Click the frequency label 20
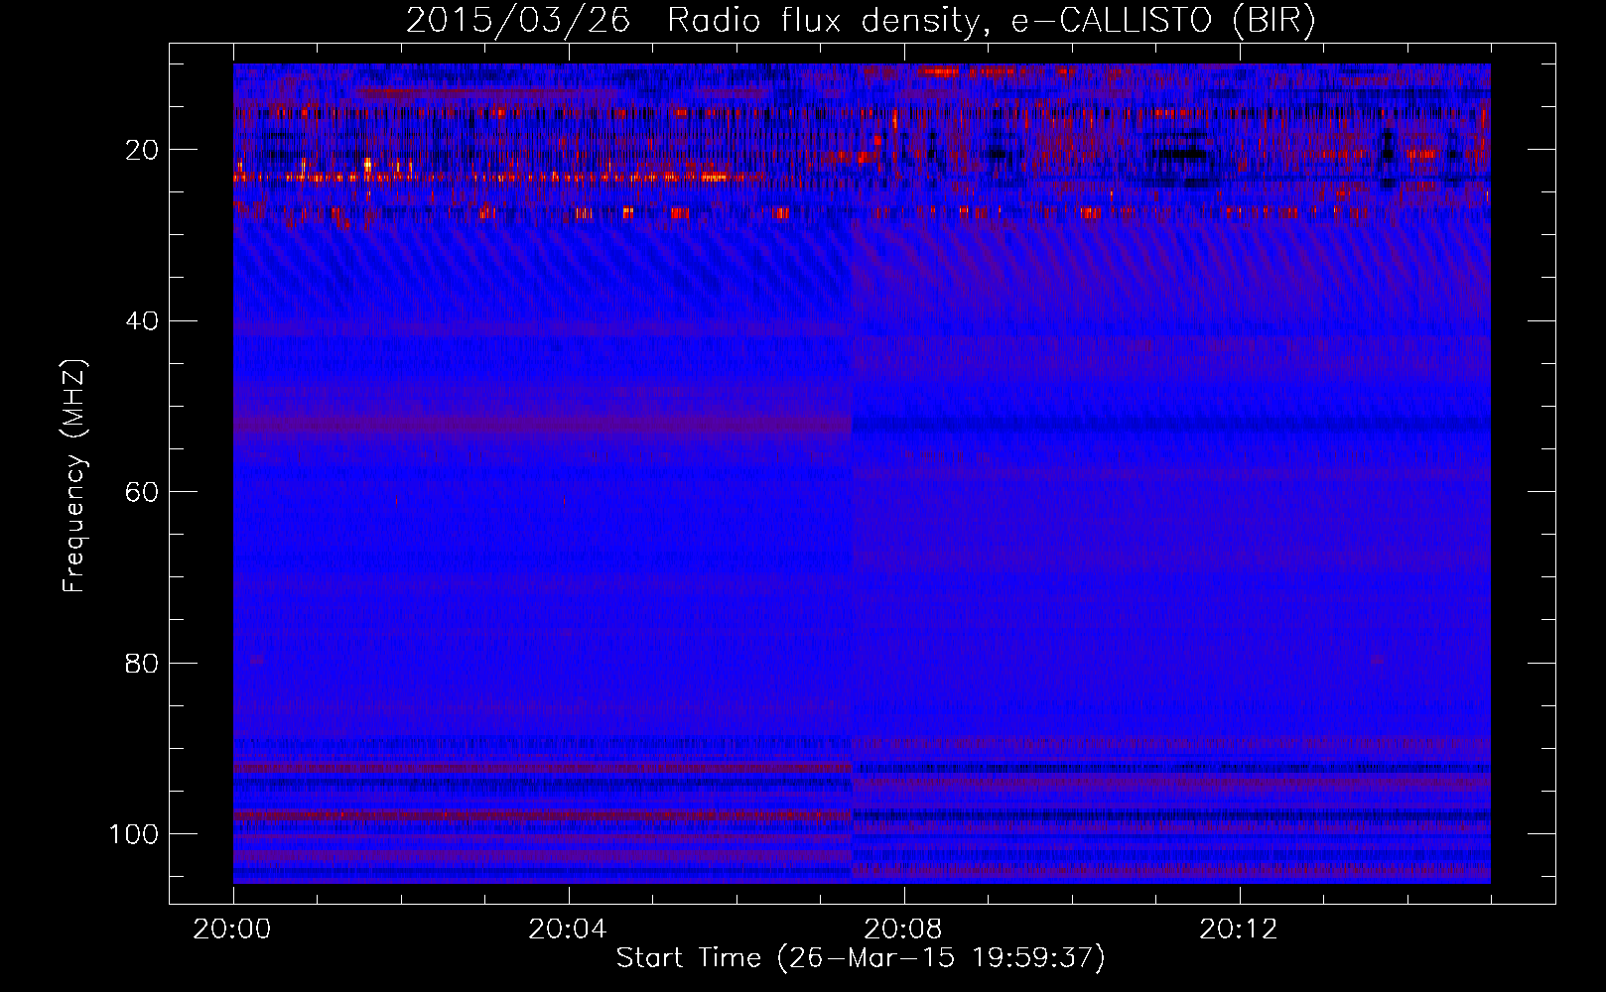 (143, 150)
